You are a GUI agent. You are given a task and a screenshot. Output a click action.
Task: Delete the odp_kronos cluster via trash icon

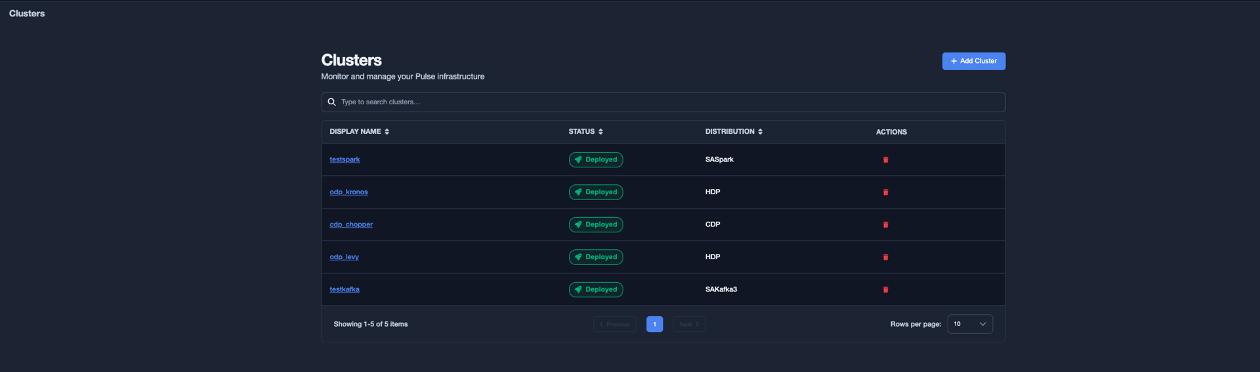(885, 192)
